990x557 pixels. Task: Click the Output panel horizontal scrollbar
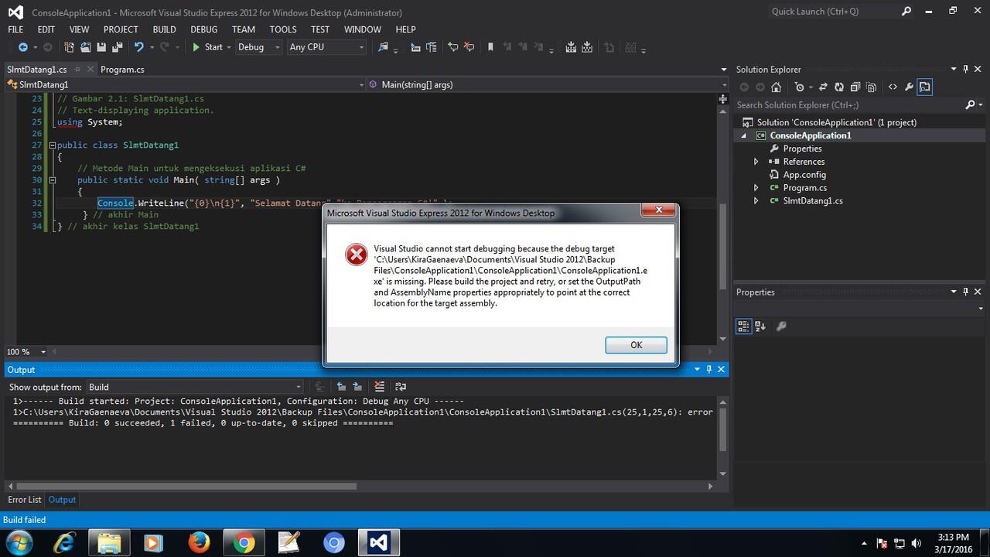click(185, 487)
